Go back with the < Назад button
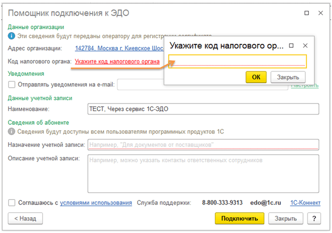 [x=26, y=218]
